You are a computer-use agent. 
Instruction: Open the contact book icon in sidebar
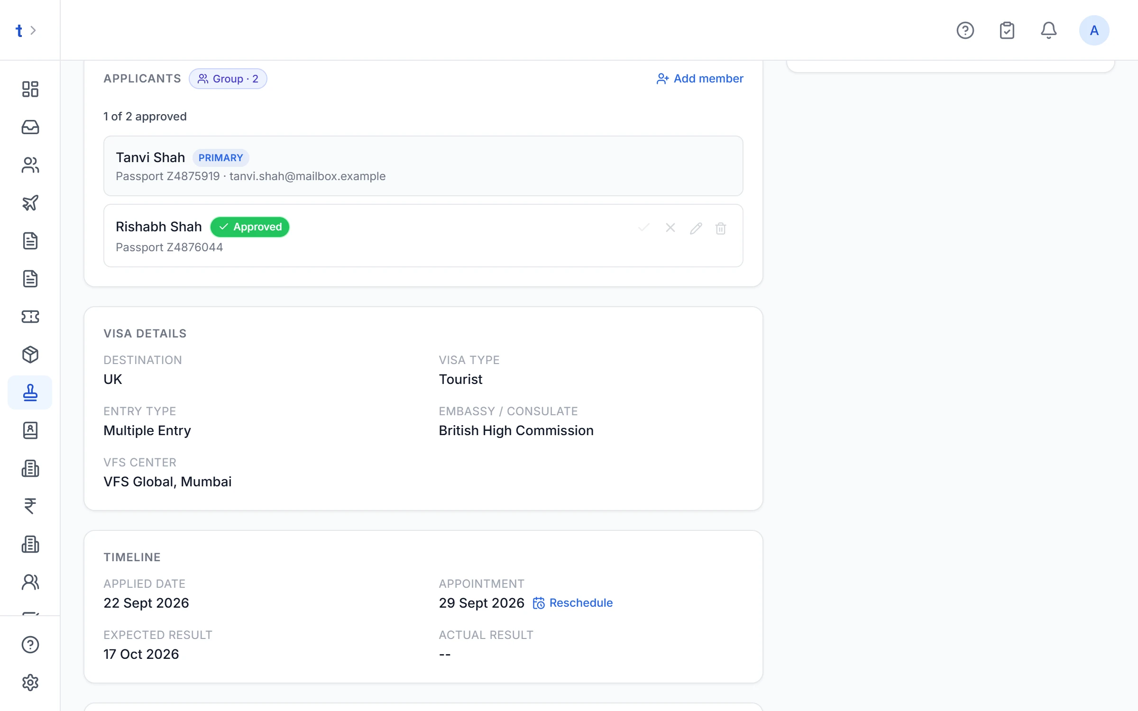tap(30, 430)
